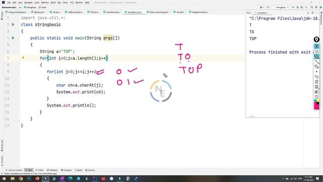323x182 pixels.
Task: Toggle annotation visibility eye icon
Action: coord(316,46)
